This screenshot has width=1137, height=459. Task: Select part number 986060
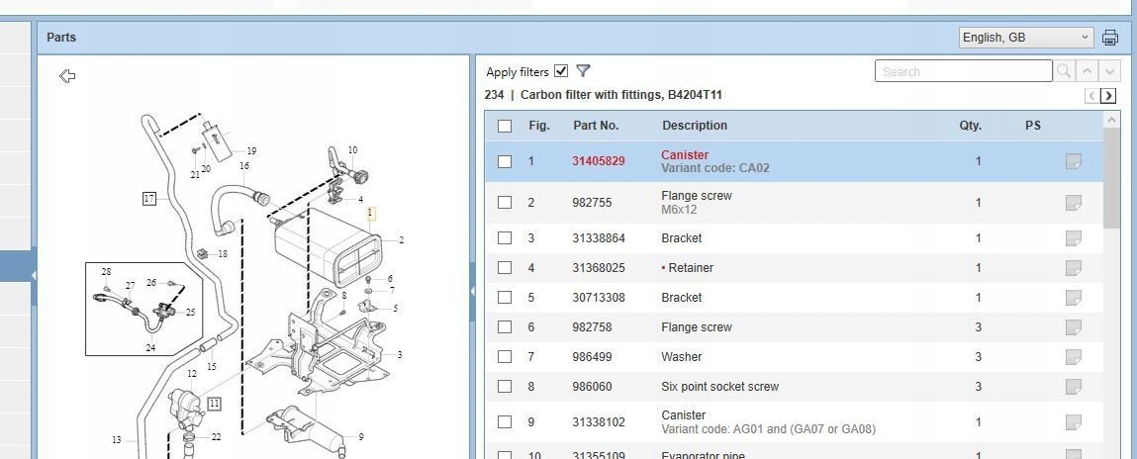(x=592, y=387)
